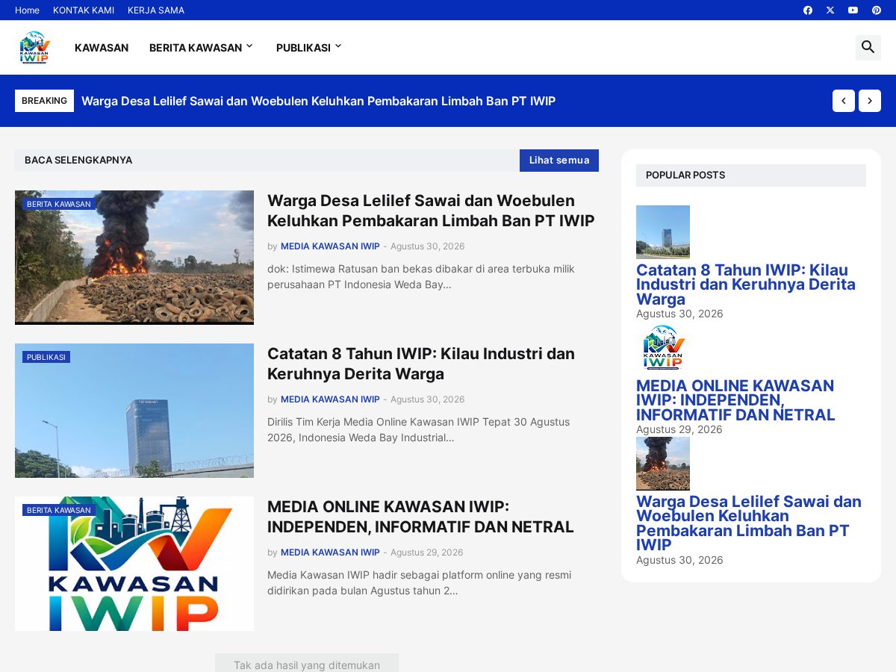Open the X (Twitter) social icon
Image resolution: width=896 pixels, height=672 pixels.
pos(830,10)
